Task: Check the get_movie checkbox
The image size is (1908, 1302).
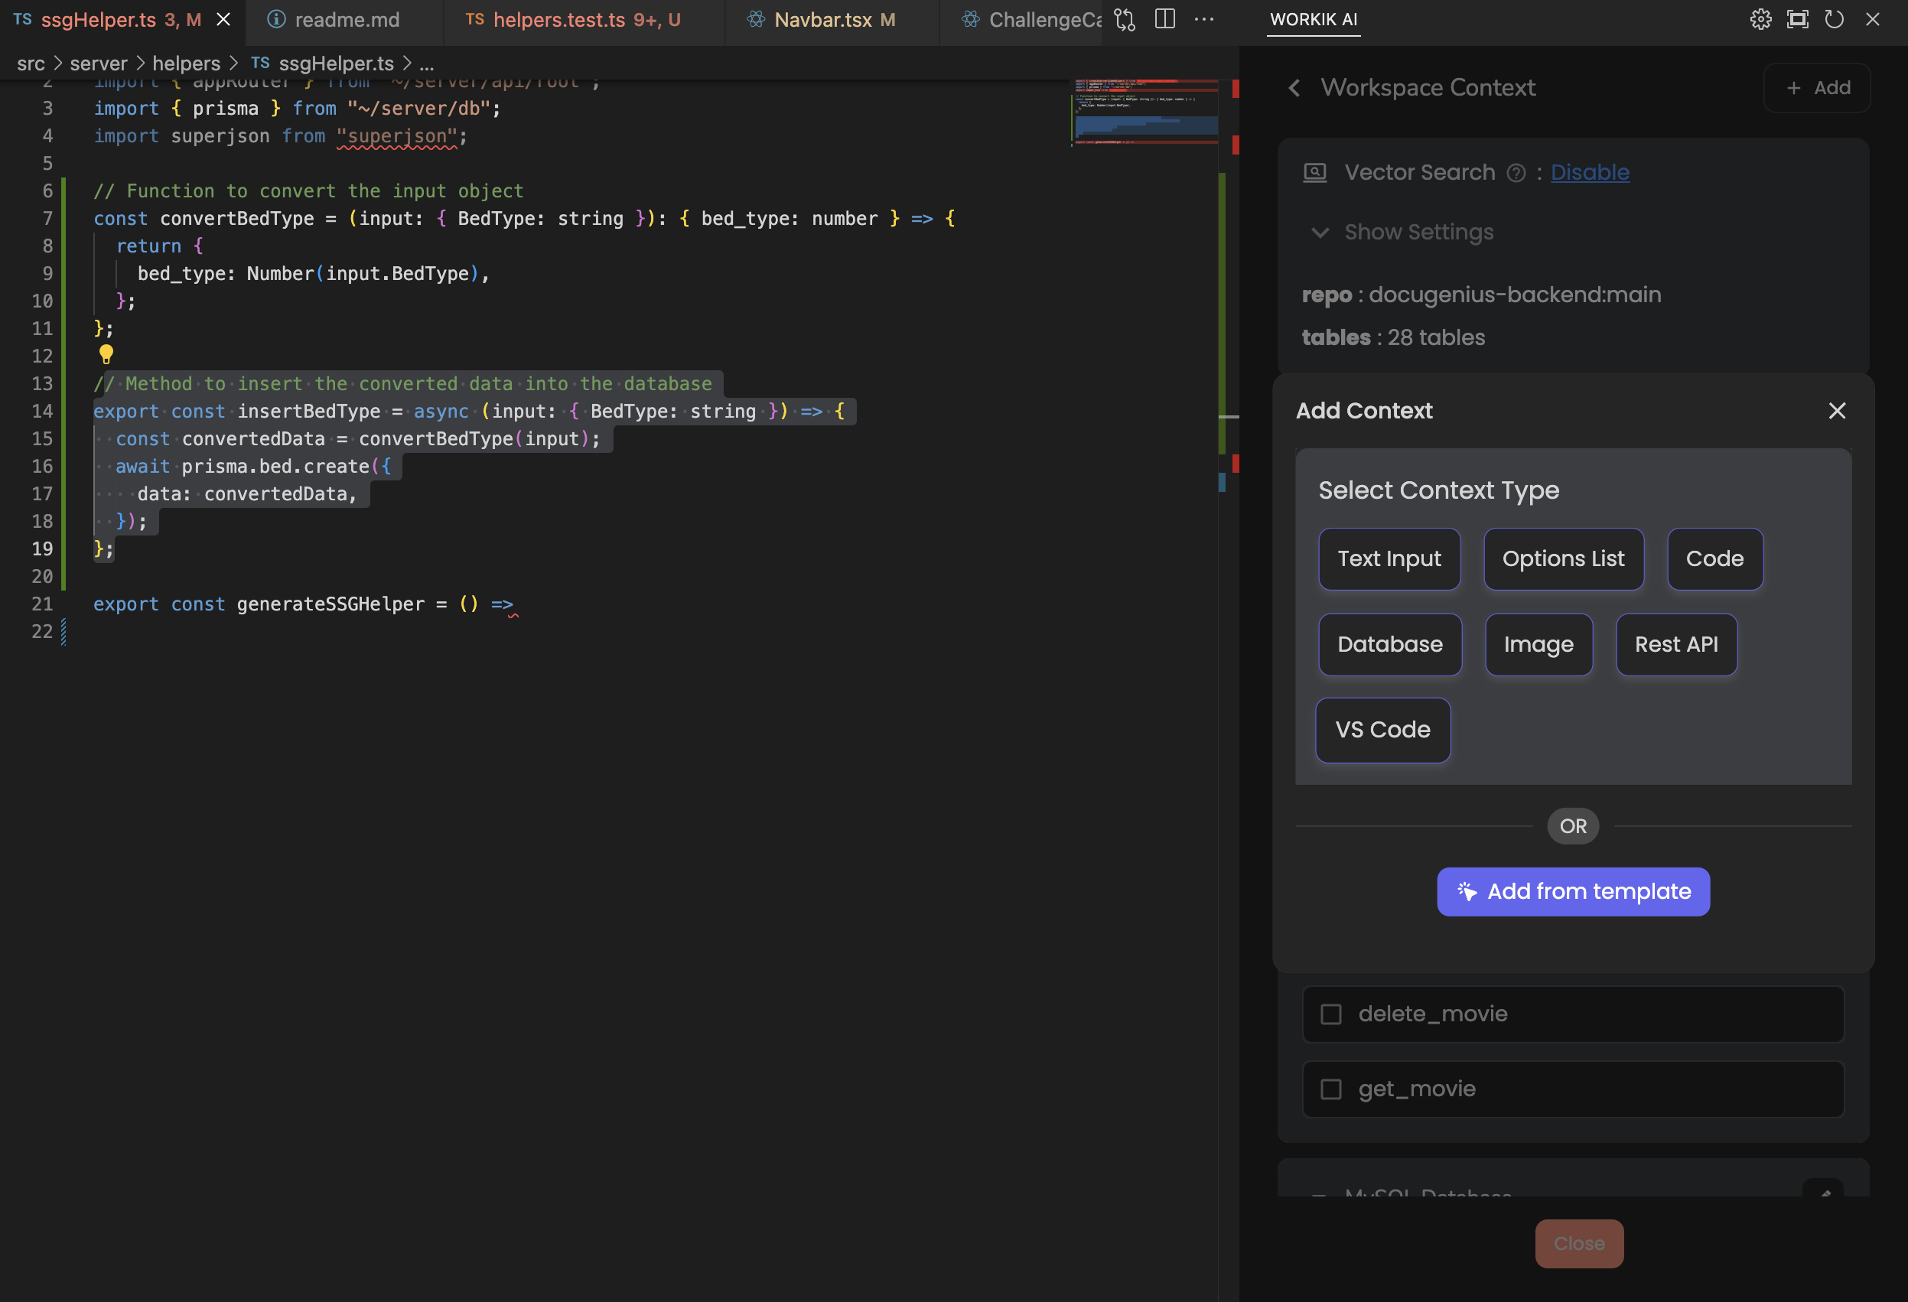Action: click(1331, 1089)
